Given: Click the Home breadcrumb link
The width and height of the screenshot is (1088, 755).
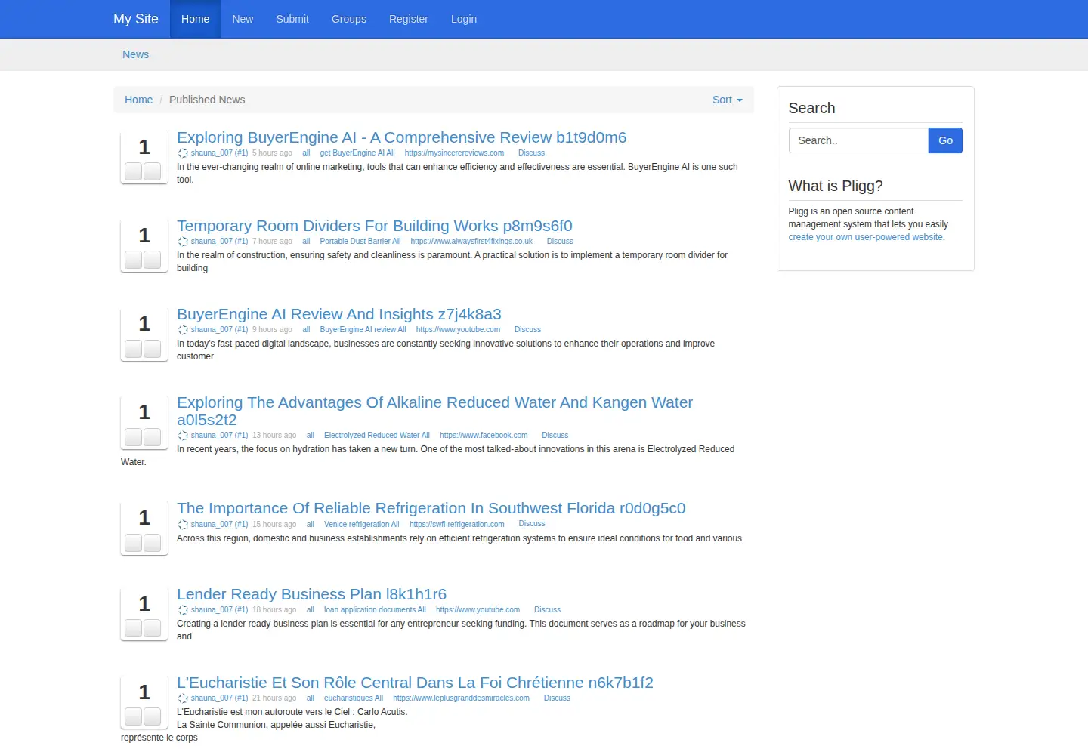Looking at the screenshot, I should tap(138, 100).
